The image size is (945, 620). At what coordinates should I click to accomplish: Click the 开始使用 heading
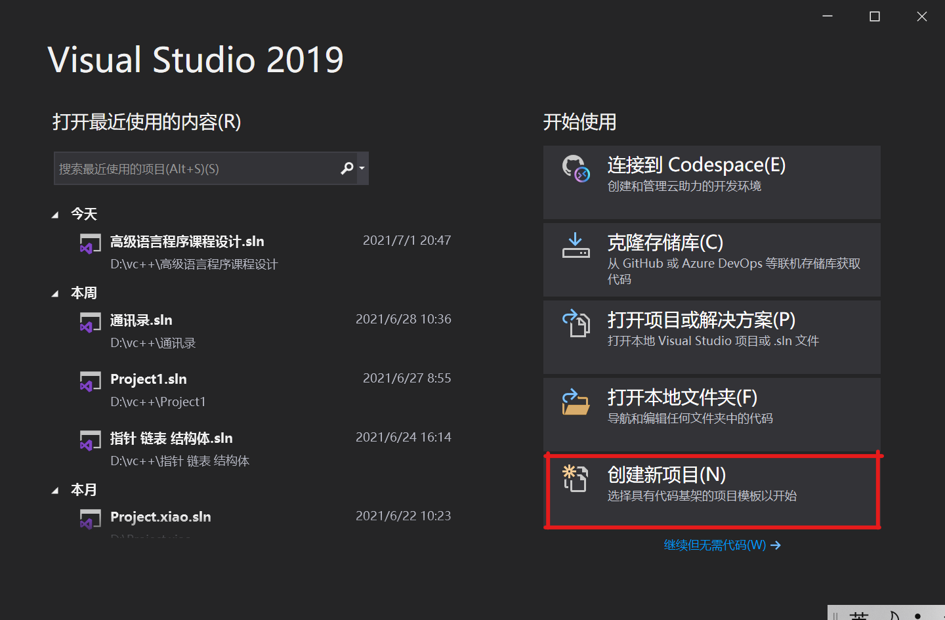(x=580, y=122)
